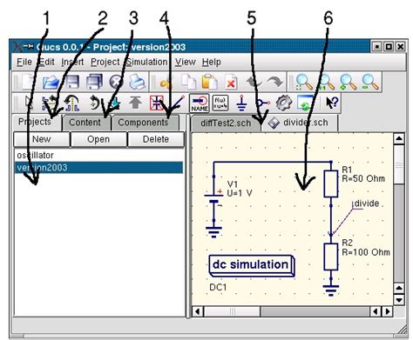Click the R=50 Ohm property text
413x340 pixels.
pos(363,178)
